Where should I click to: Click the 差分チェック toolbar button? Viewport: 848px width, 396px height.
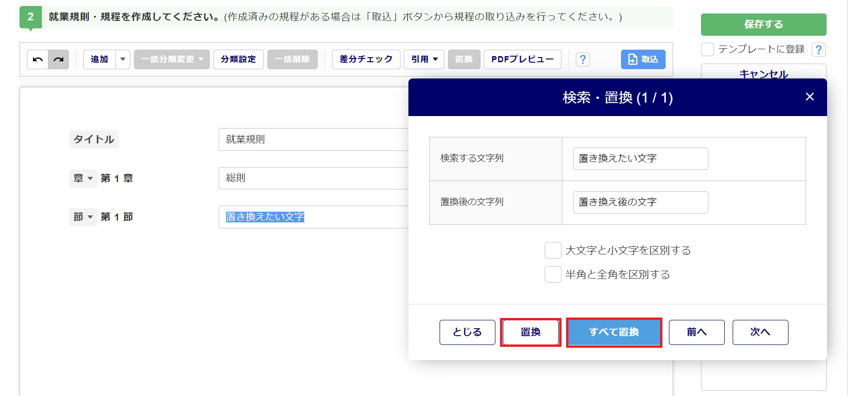pyautogui.click(x=366, y=59)
